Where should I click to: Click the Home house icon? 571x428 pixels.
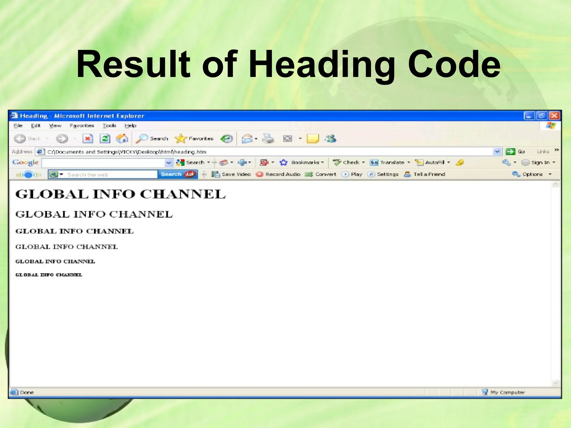tap(122, 138)
